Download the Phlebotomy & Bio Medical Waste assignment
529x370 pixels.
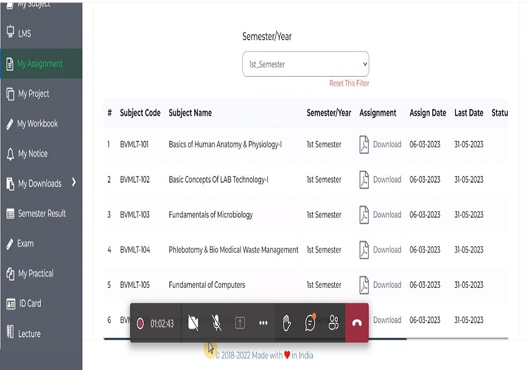click(x=387, y=250)
